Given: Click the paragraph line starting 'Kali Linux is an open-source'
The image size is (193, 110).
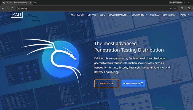Looking at the screenshot, I should point(130,58).
